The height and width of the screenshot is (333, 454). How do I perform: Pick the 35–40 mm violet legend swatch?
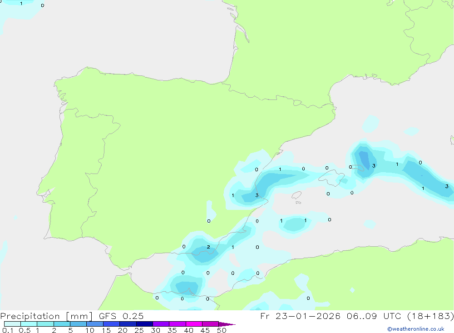[178, 324]
